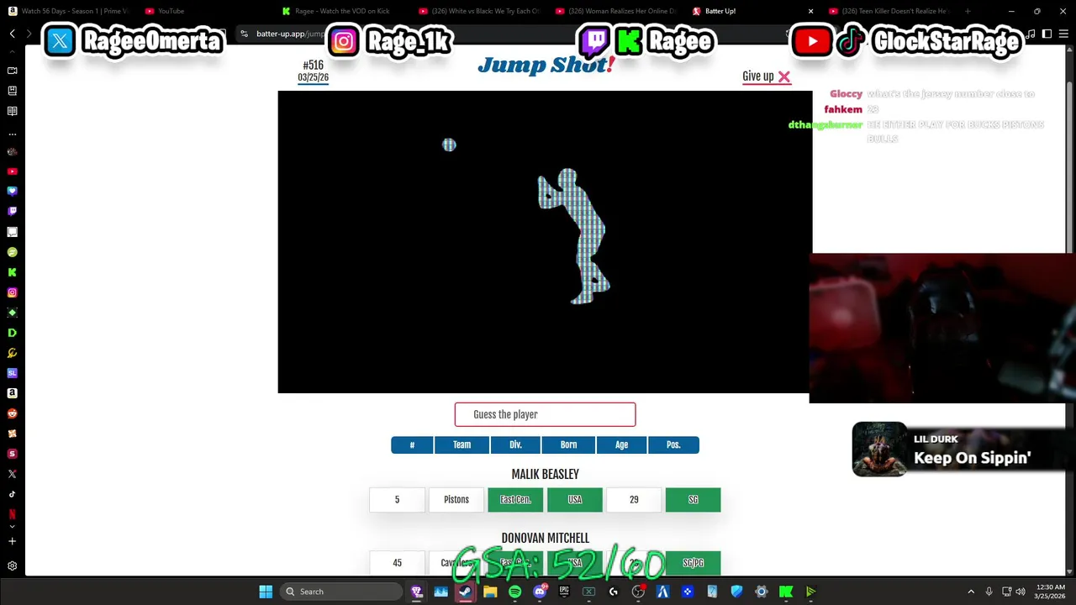Switch to the Watch 56 Days Prime Video tab

[x=69, y=11]
